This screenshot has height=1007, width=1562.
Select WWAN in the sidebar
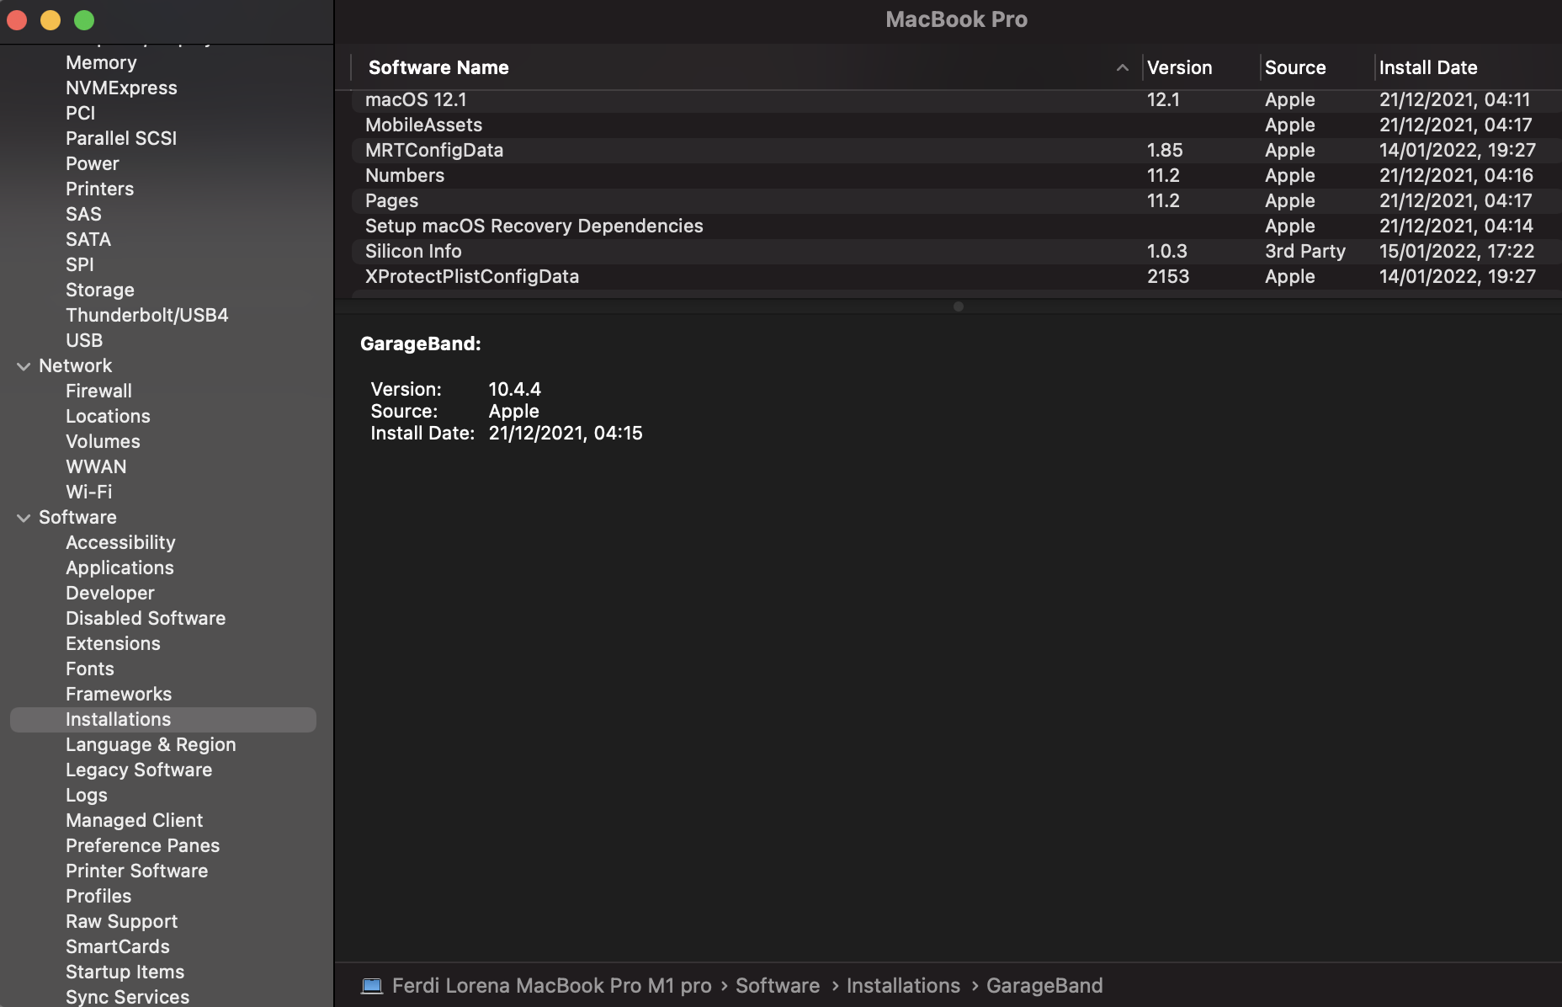(96, 467)
